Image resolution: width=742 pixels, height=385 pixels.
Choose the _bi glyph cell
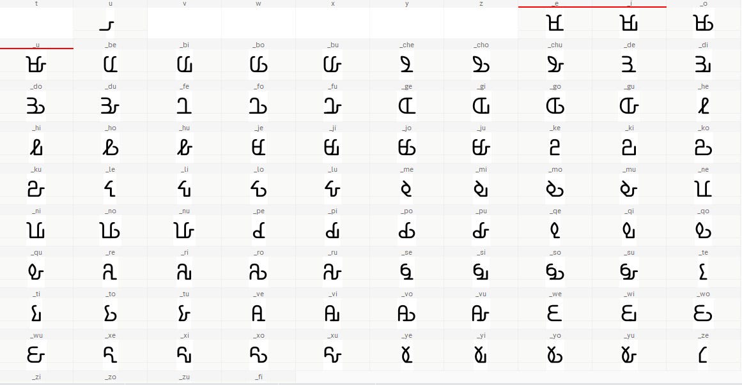click(185, 60)
